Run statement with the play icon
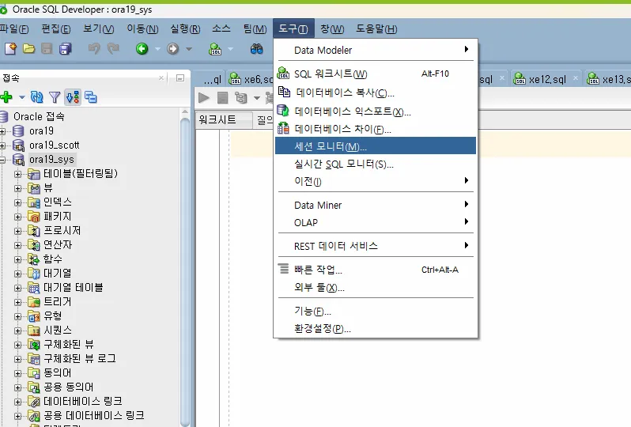Image resolution: width=631 pixels, height=427 pixels. click(204, 97)
